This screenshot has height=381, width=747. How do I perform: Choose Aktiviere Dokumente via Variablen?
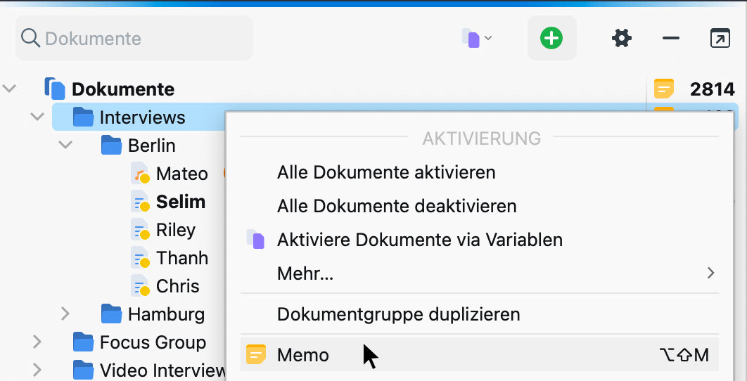[x=480, y=240]
